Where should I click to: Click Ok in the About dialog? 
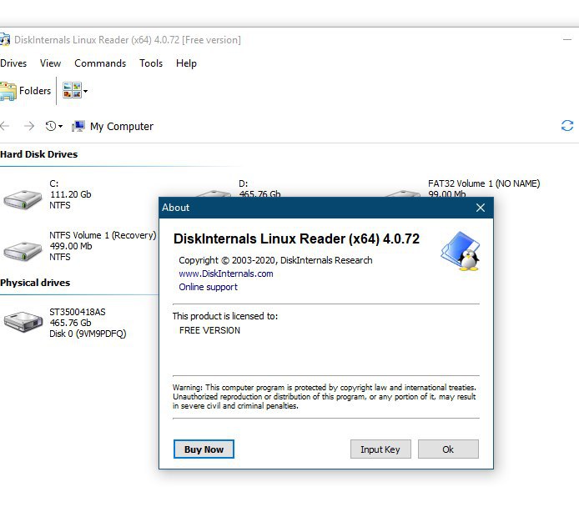(448, 449)
